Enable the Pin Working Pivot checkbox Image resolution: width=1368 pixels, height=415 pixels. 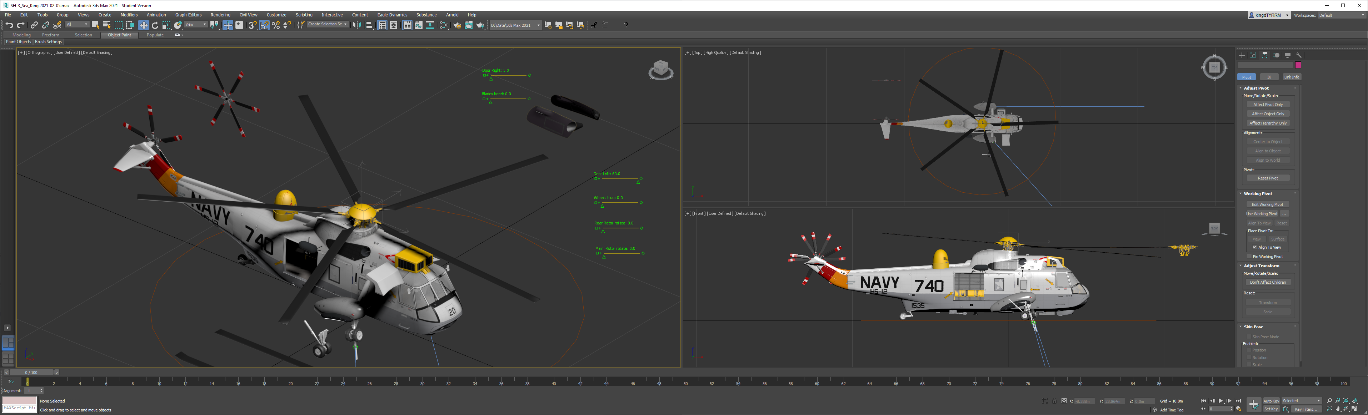[x=1249, y=256]
